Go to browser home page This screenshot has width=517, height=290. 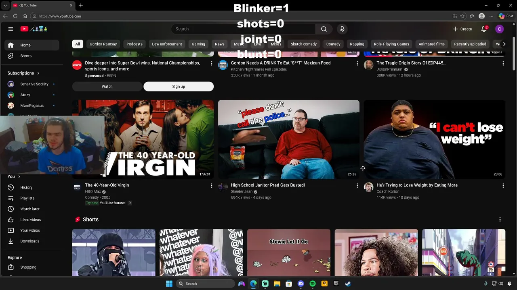tap(25, 16)
